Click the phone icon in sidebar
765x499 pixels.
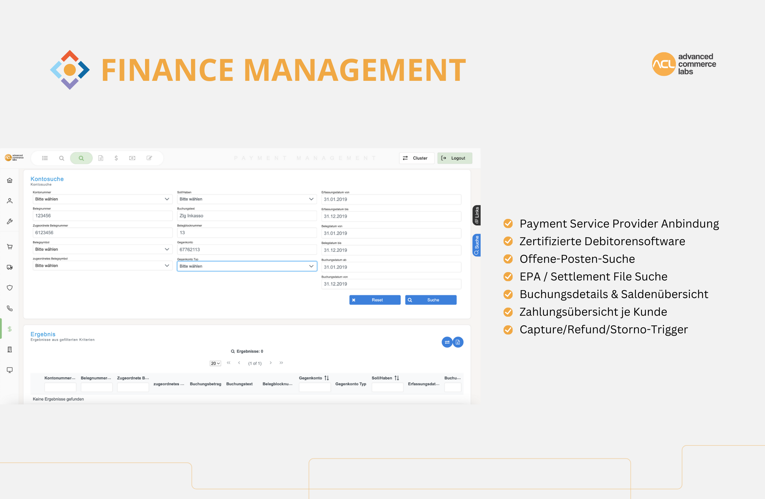pos(10,308)
